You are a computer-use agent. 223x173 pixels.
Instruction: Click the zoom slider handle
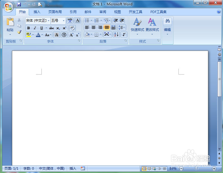click(x=196, y=169)
